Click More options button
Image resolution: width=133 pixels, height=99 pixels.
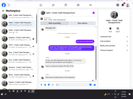pyautogui.click(x=82, y=23)
